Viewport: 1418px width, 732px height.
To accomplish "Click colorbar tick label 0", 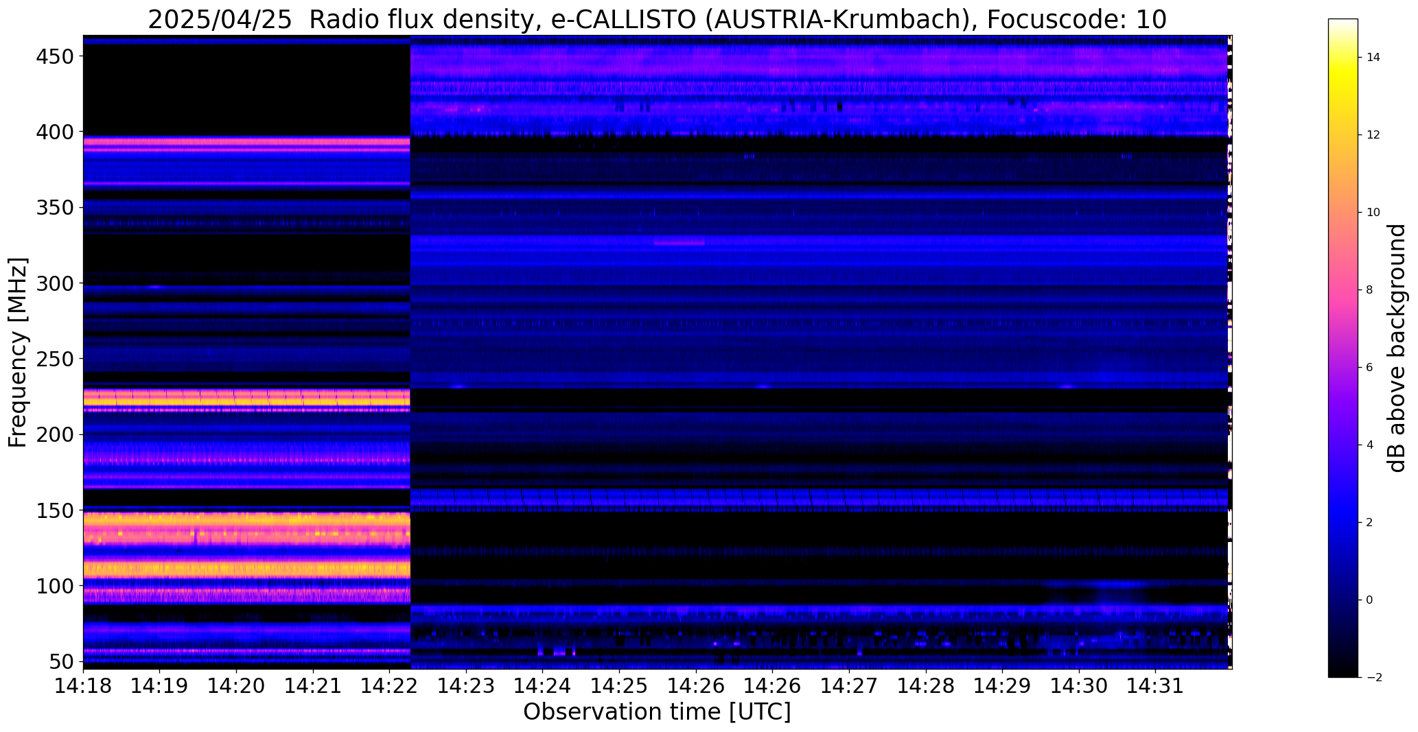I will pyautogui.click(x=1370, y=600).
